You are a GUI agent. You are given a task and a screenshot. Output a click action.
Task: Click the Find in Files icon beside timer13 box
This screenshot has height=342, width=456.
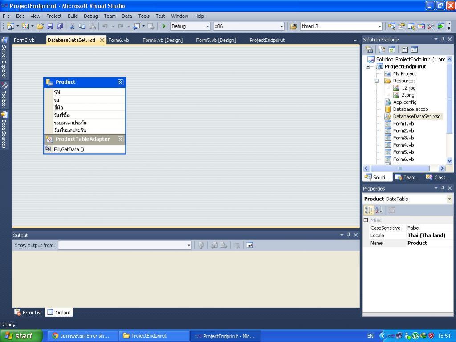tap(293, 26)
